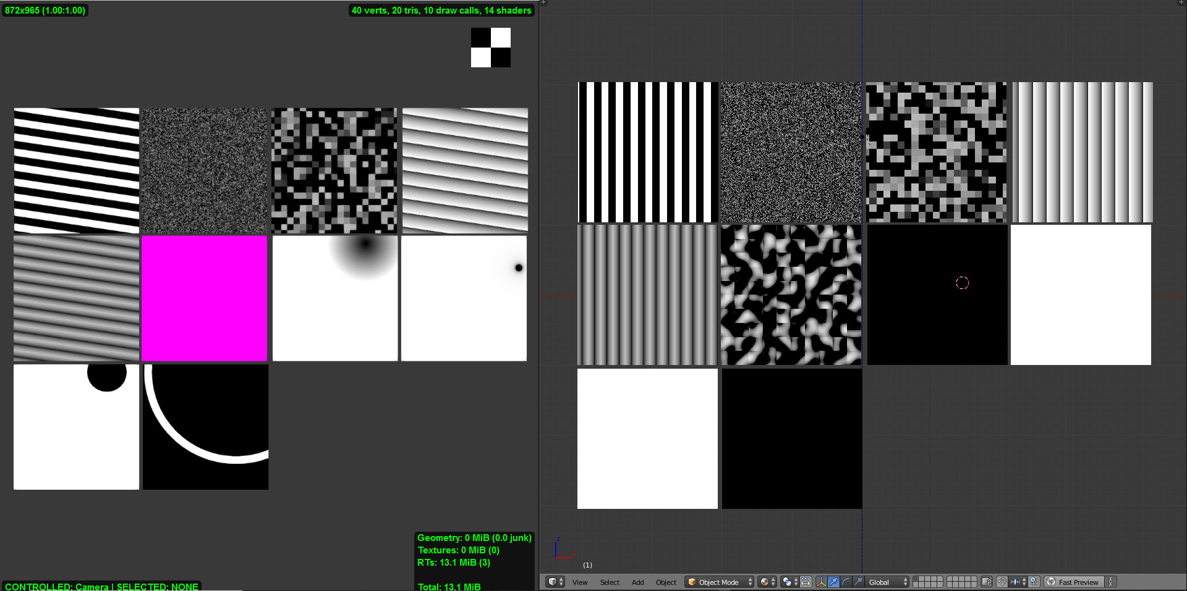
Task: Toggle snapping with the magnet icon
Action: tap(1001, 582)
